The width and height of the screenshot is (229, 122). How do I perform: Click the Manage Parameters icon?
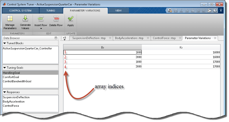click(10, 19)
